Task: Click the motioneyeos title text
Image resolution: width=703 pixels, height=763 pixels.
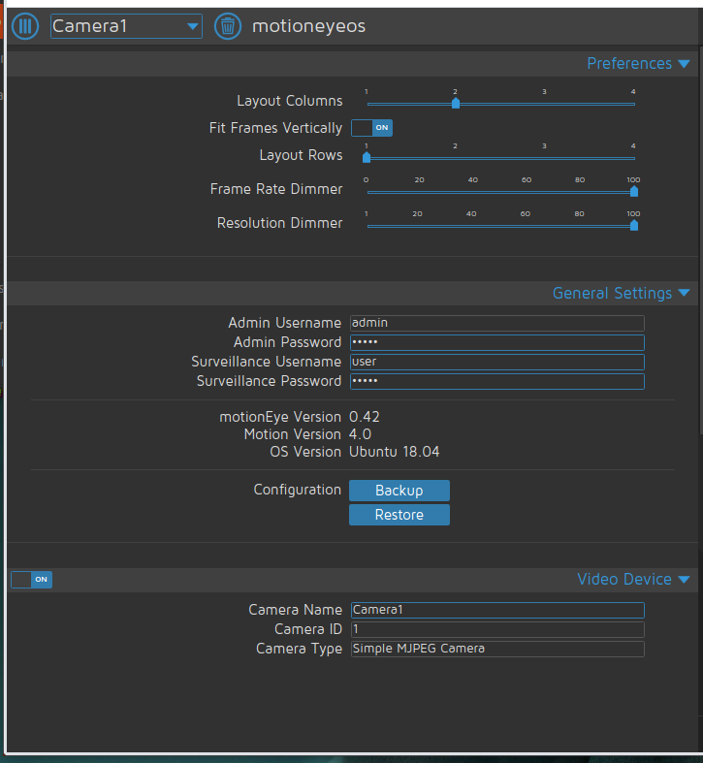Action: click(x=308, y=26)
